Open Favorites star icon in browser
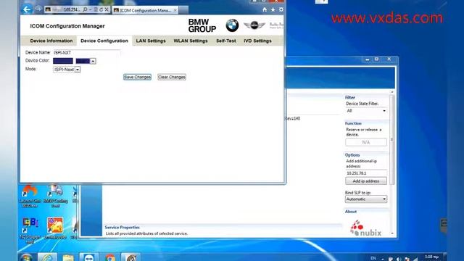This screenshot has width=464, height=261. [x=273, y=9]
